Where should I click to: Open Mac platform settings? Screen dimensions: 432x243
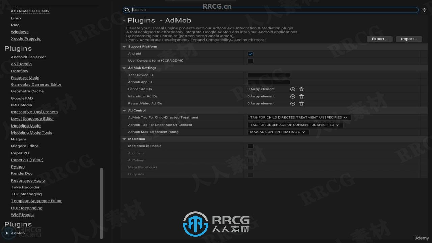15,25
